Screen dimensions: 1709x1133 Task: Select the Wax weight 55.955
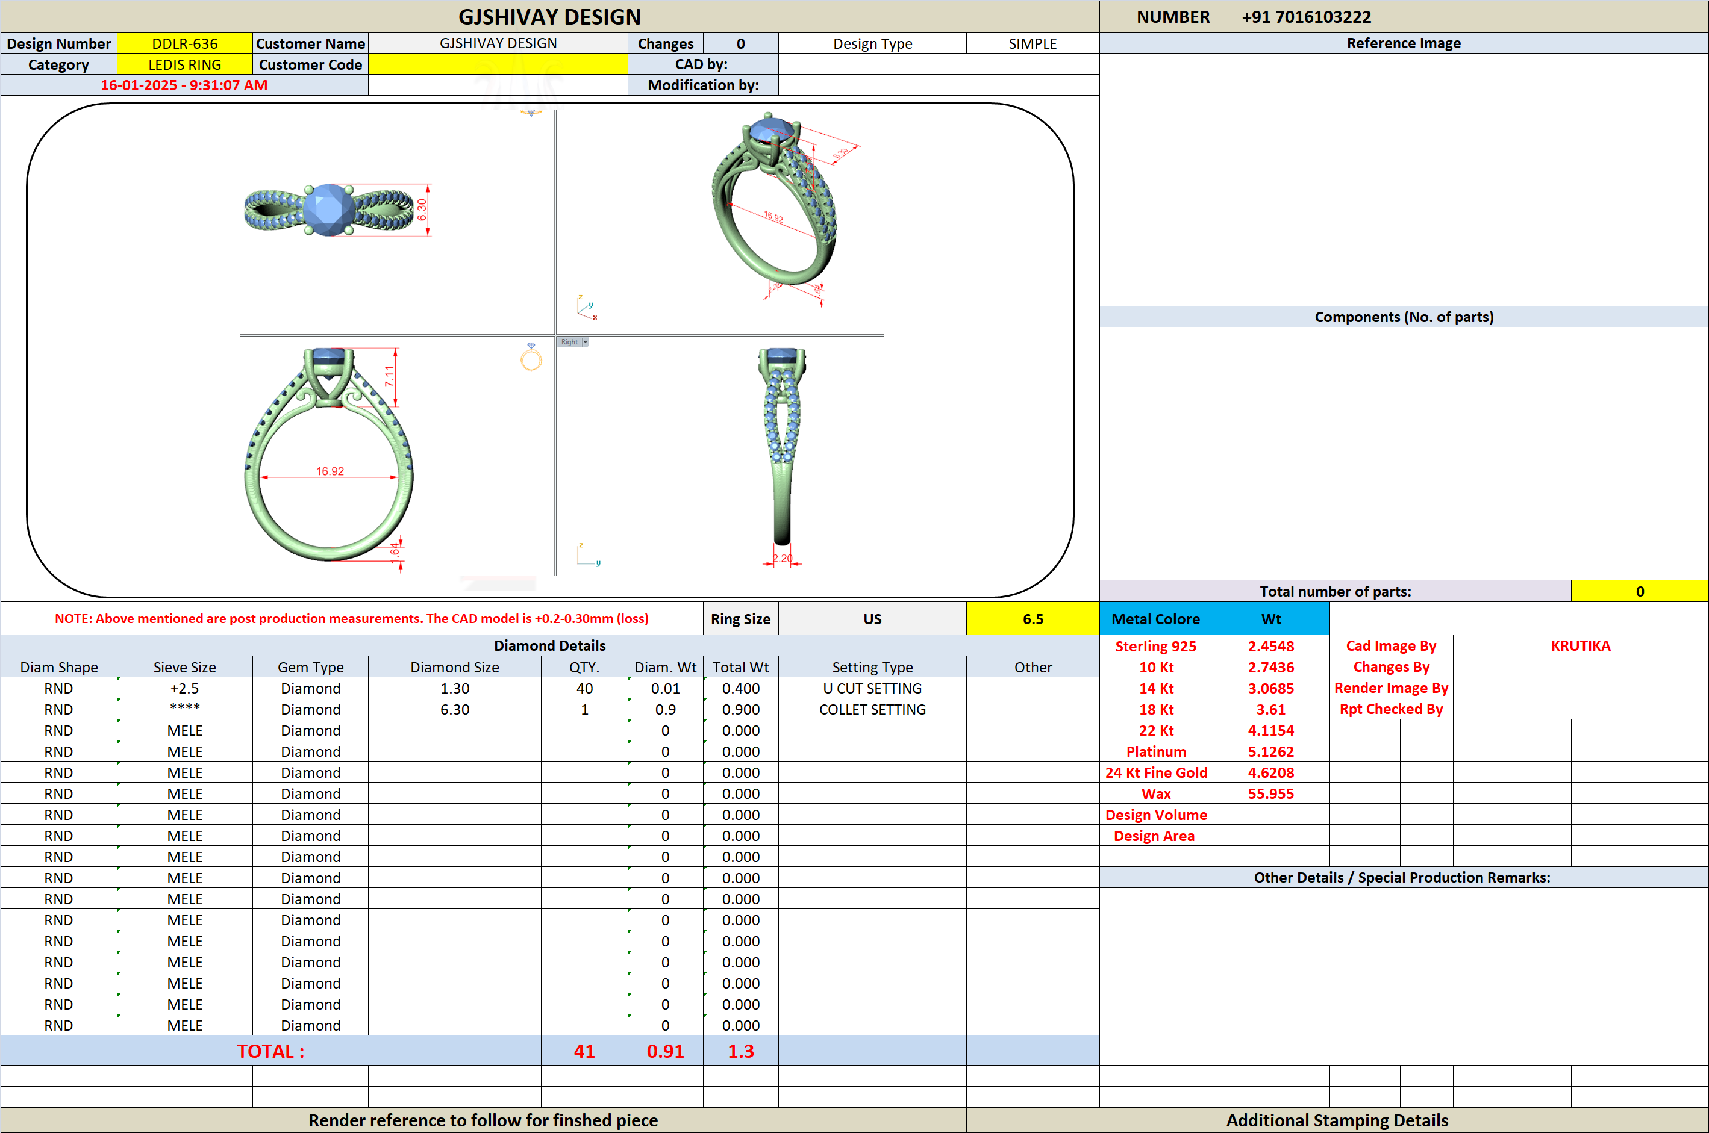[1270, 793]
